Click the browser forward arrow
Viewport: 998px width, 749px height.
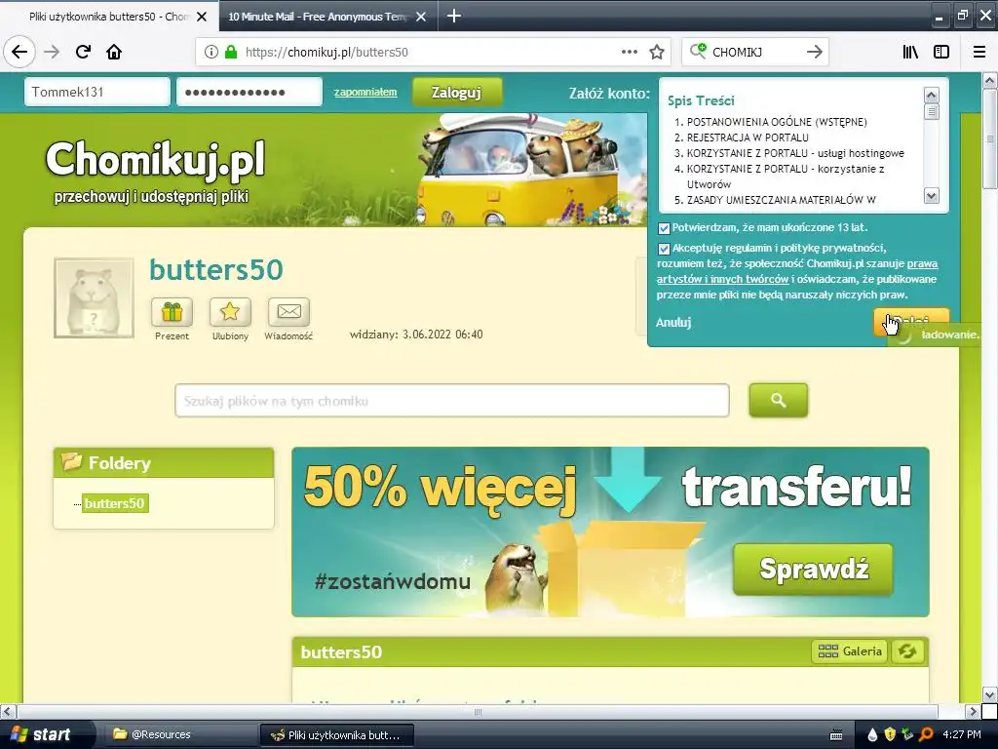coord(52,52)
